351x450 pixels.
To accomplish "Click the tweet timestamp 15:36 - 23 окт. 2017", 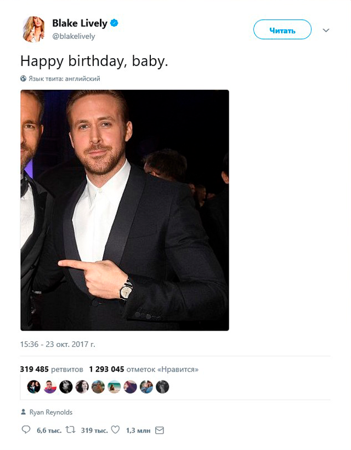I will pos(58,344).
